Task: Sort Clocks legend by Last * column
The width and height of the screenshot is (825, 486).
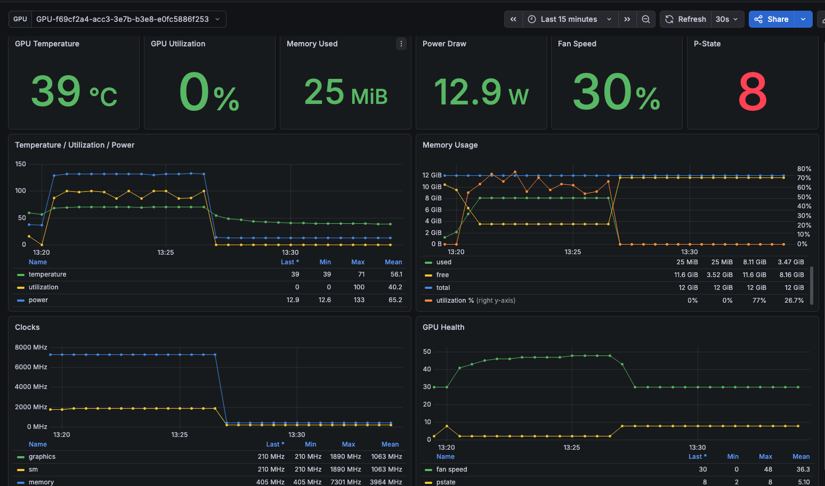Action: tap(275, 444)
